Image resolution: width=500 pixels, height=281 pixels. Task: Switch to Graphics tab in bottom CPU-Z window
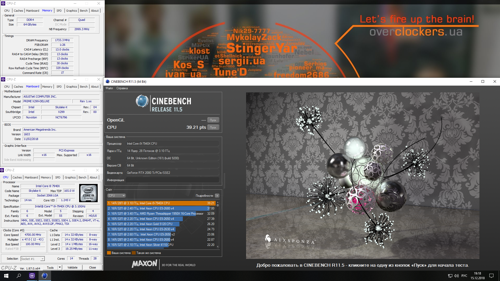pyautogui.click(x=70, y=177)
